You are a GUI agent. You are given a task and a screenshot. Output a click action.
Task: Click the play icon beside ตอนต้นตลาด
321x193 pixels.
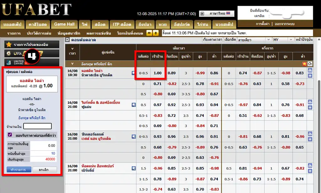pyautogui.click(x=67, y=40)
